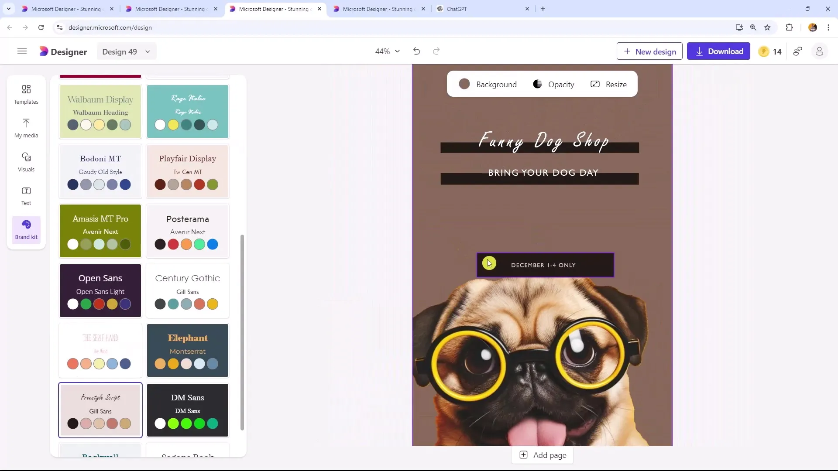Close the active Microsoft Designer tab
The width and height of the screenshot is (838, 471).
tap(319, 9)
